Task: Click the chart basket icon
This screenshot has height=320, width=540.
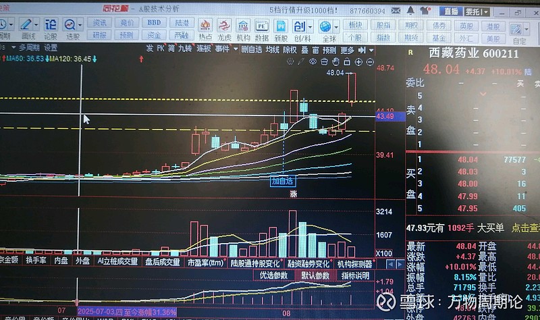Action: coord(324,61)
